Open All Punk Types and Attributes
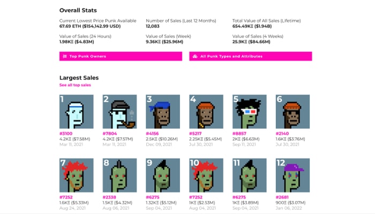375x214 pixels. pyautogui.click(x=251, y=56)
